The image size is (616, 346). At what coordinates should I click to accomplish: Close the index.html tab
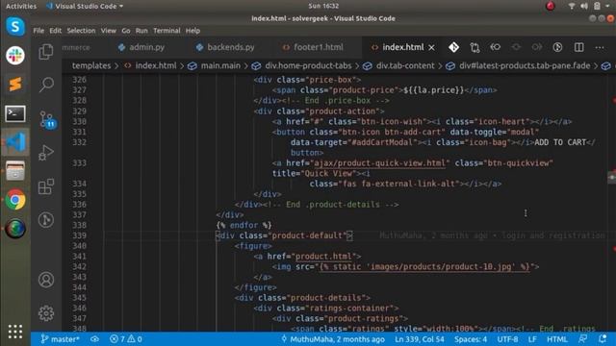click(432, 47)
